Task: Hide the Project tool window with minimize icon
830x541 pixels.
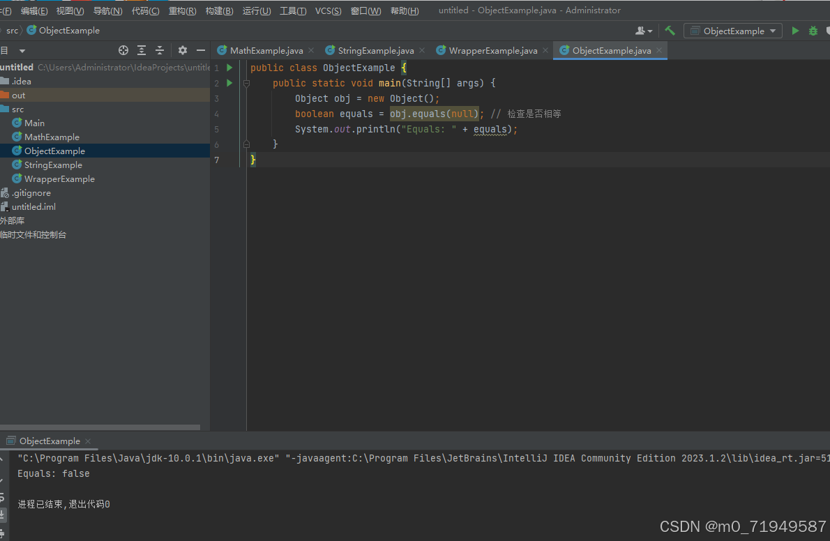Action: pyautogui.click(x=200, y=50)
